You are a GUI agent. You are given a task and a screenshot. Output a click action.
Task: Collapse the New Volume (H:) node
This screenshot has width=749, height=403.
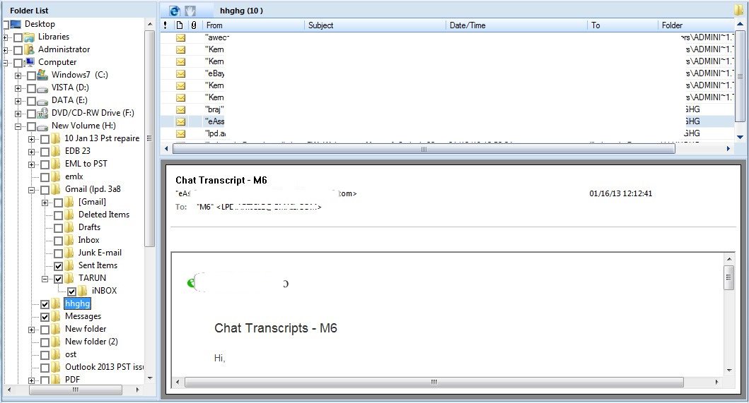click(x=18, y=126)
